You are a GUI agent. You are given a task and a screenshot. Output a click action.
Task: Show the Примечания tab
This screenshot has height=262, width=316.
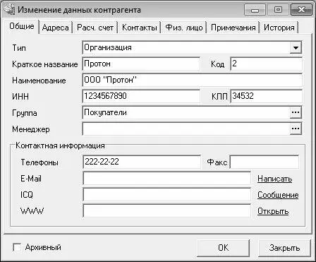pyautogui.click(x=233, y=28)
